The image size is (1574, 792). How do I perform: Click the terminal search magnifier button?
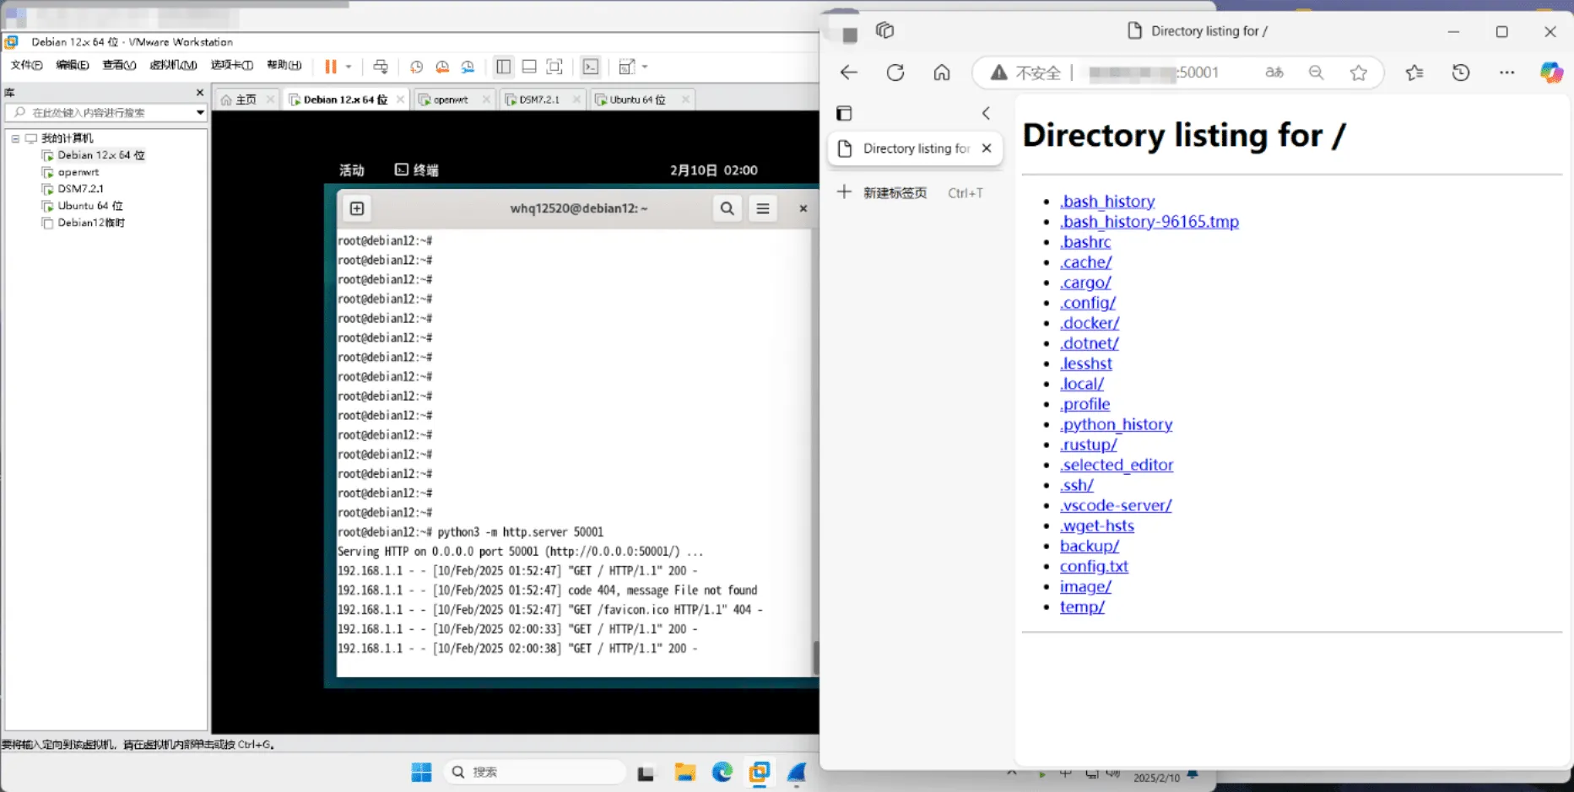(727, 208)
